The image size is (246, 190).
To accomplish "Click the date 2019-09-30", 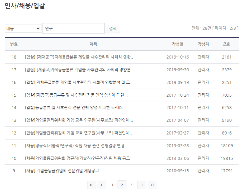I will coord(177,70).
